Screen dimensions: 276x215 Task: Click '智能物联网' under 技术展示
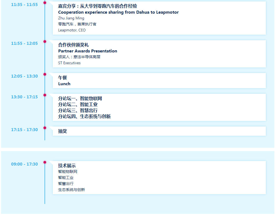click(x=68, y=172)
